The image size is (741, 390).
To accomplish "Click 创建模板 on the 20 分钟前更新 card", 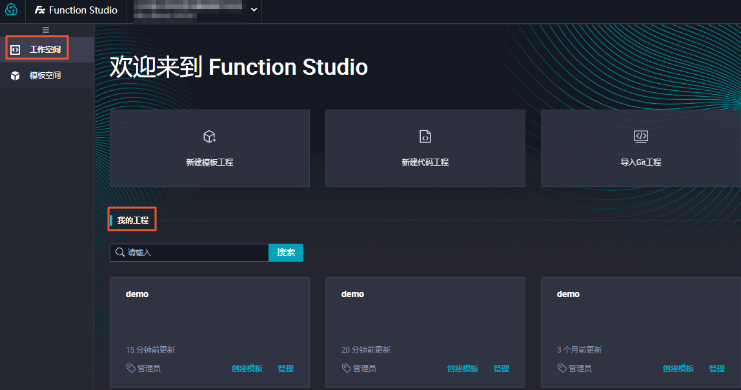I will 463,368.
